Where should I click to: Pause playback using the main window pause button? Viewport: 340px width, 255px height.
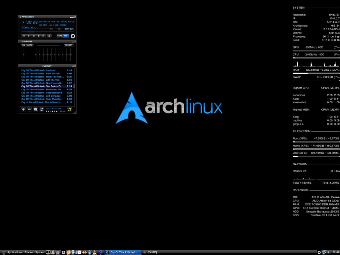(x=34, y=36)
